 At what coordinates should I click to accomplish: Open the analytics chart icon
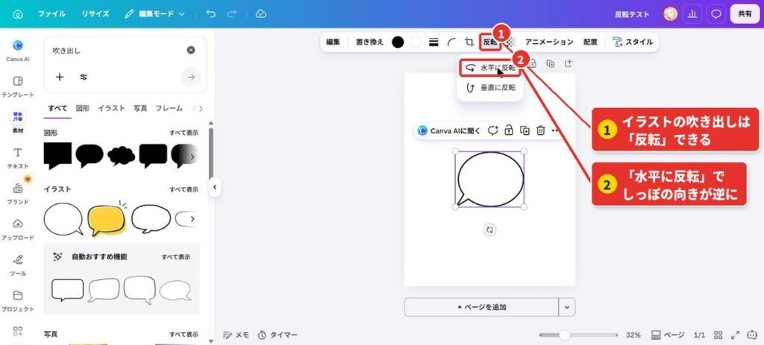tap(692, 14)
